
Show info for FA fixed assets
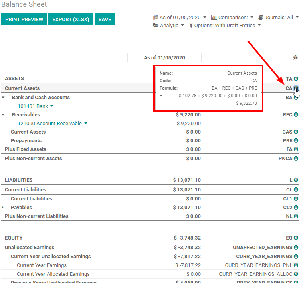coord(296,149)
